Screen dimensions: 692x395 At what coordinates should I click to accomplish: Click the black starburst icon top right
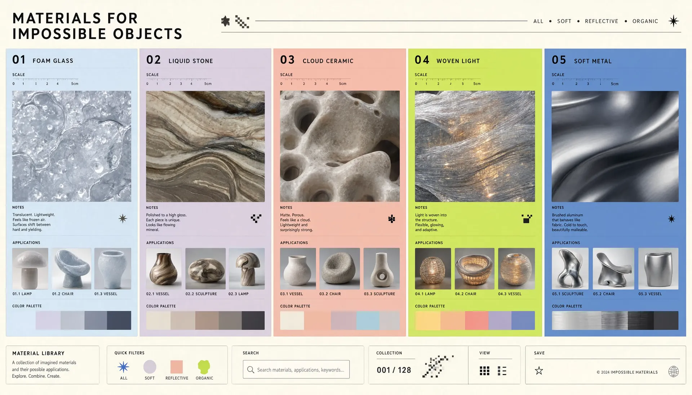(x=673, y=21)
